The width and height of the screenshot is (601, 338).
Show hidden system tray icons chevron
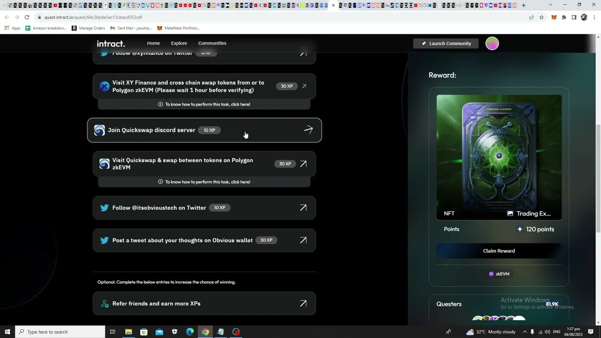525,332
